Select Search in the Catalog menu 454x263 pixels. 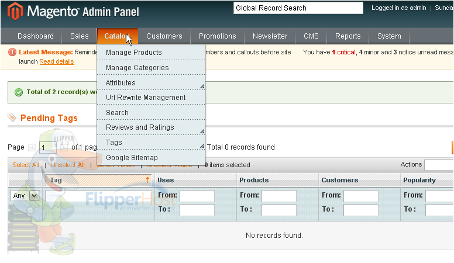click(x=151, y=113)
